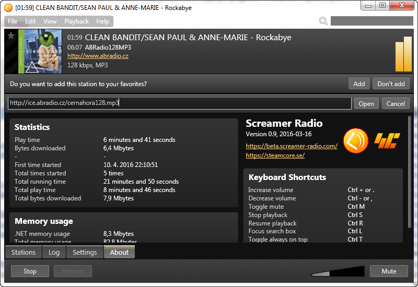Switch to the Stations tab

click(24, 252)
